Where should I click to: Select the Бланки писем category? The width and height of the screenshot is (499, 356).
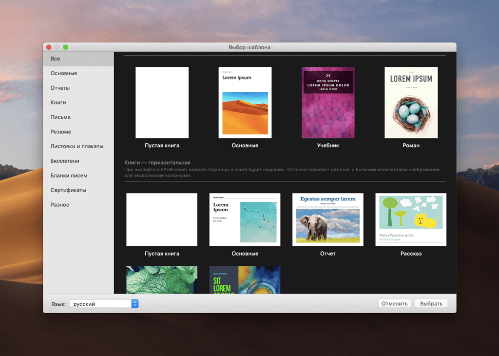coord(69,176)
